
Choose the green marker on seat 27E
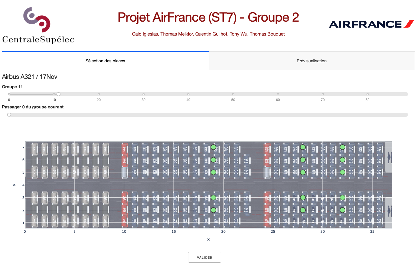(x=303, y=160)
